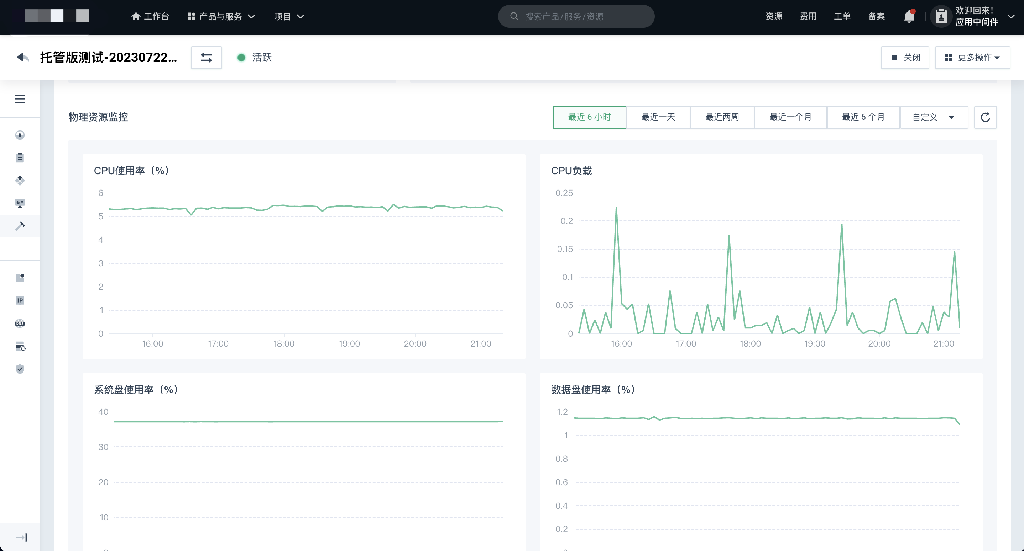
Task: Select the 最近 6 个月 time range
Action: pyautogui.click(x=863, y=117)
